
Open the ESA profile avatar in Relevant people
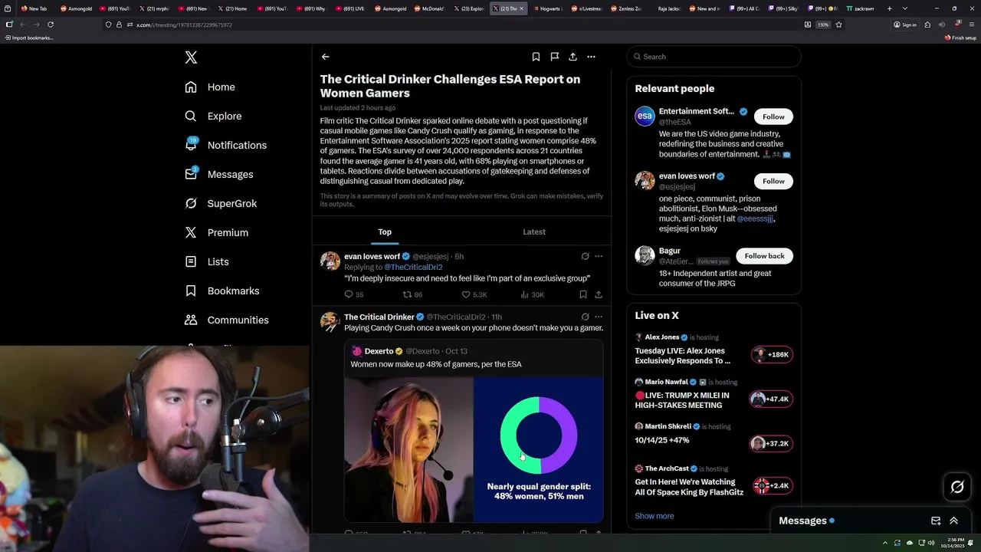click(x=645, y=117)
